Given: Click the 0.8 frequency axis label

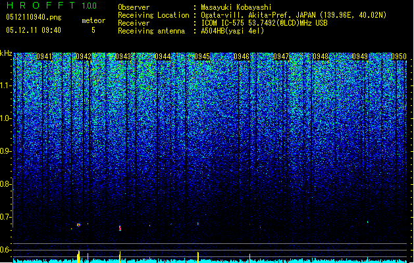Looking at the screenshot, I should pos(5,184).
